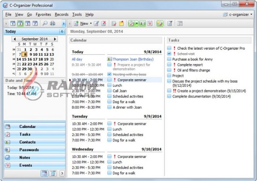Viewport: 257px width, 181px height.
Task: Click the yellow sticky note toolbar icon
Action: pyautogui.click(x=121, y=23)
